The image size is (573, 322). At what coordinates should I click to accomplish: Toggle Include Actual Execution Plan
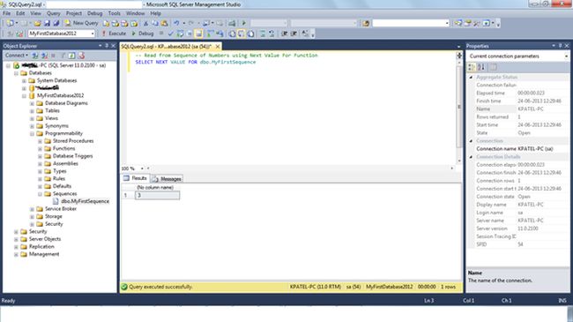pos(210,34)
